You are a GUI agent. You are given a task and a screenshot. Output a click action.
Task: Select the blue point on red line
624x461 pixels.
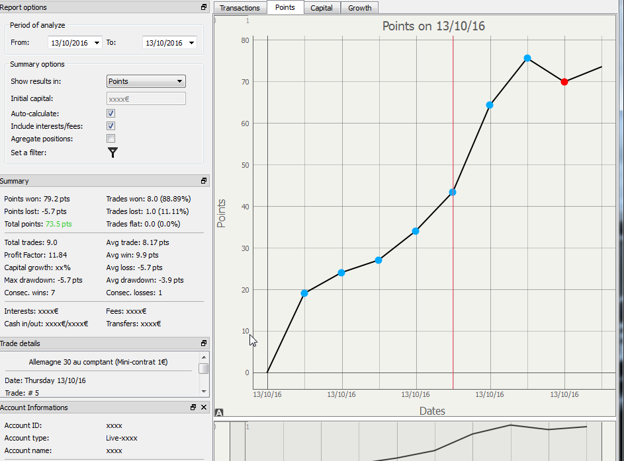pyautogui.click(x=453, y=192)
